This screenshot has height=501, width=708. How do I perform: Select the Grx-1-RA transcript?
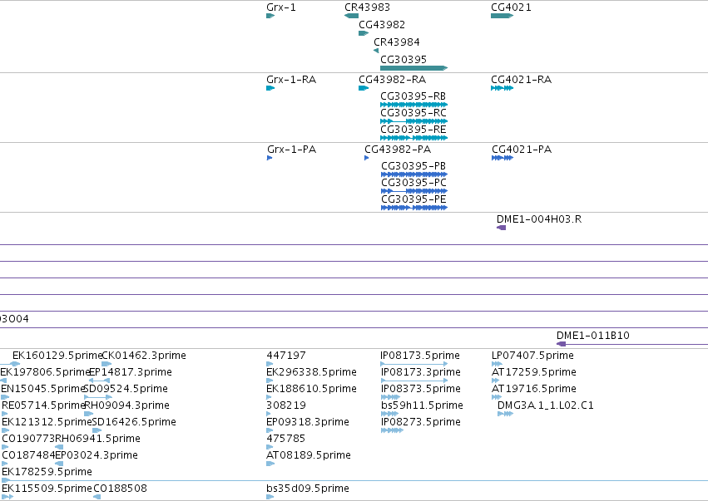click(x=270, y=88)
